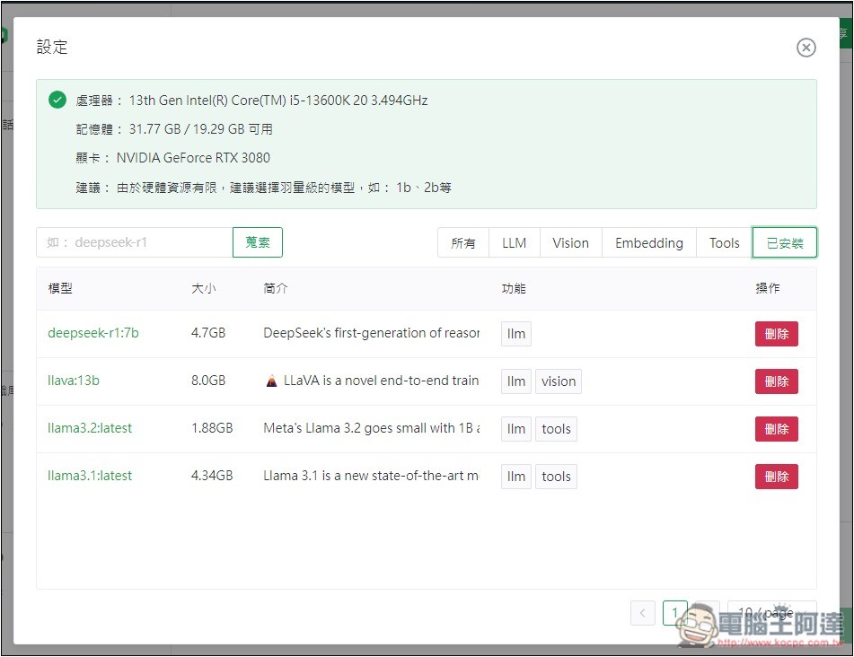The image size is (854, 657).
Task: Switch to the LLM filter tab
Action: pos(515,242)
